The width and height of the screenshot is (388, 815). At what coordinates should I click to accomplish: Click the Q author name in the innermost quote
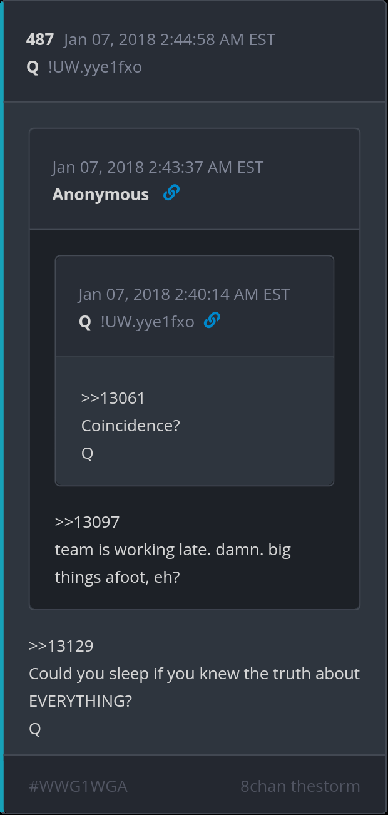coord(85,322)
